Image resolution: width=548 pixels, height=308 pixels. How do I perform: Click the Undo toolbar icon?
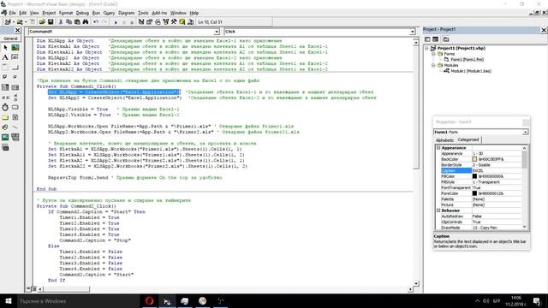(96, 22)
